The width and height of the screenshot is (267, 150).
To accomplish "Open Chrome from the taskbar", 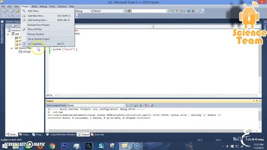I will [x=52, y=146].
